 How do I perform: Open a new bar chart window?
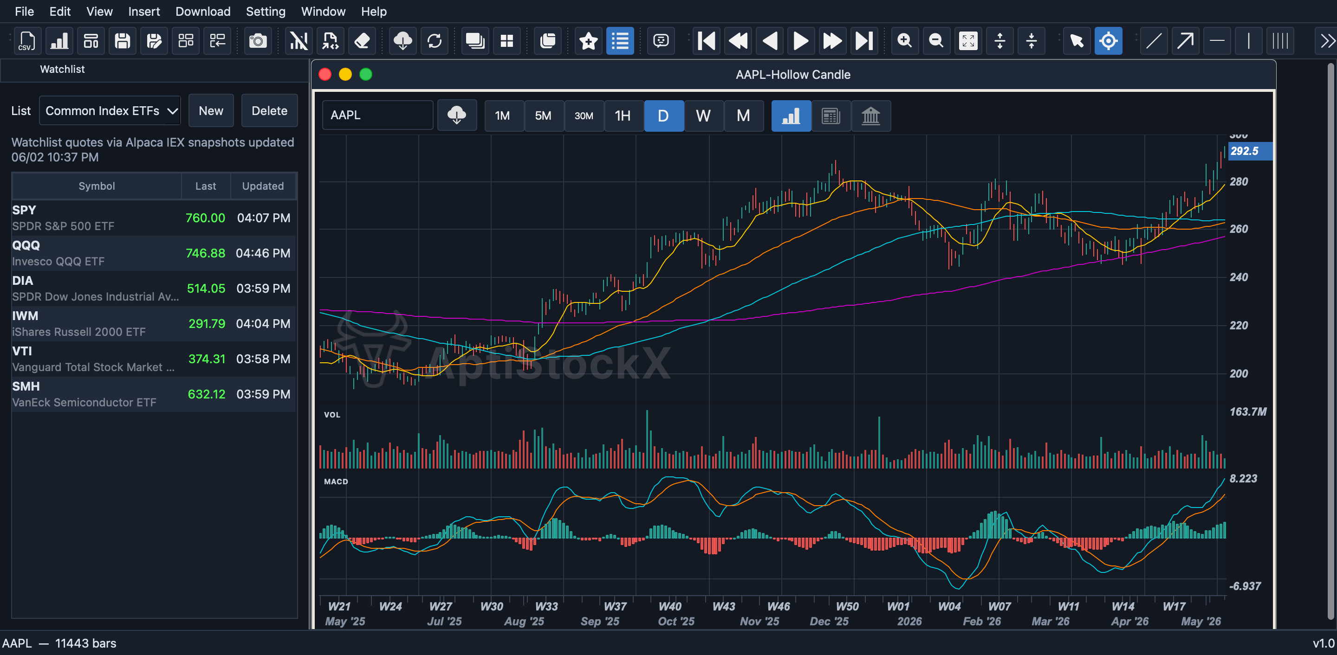[x=59, y=40]
